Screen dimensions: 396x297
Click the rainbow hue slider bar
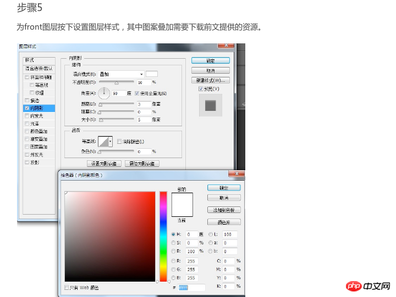pyautogui.click(x=163, y=237)
